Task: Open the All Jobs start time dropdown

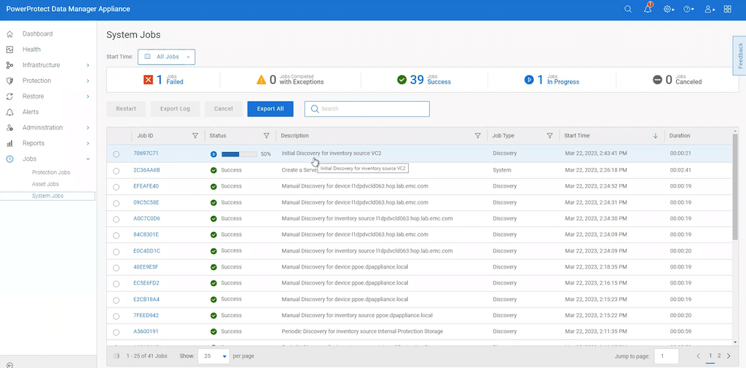Action: [x=167, y=57]
